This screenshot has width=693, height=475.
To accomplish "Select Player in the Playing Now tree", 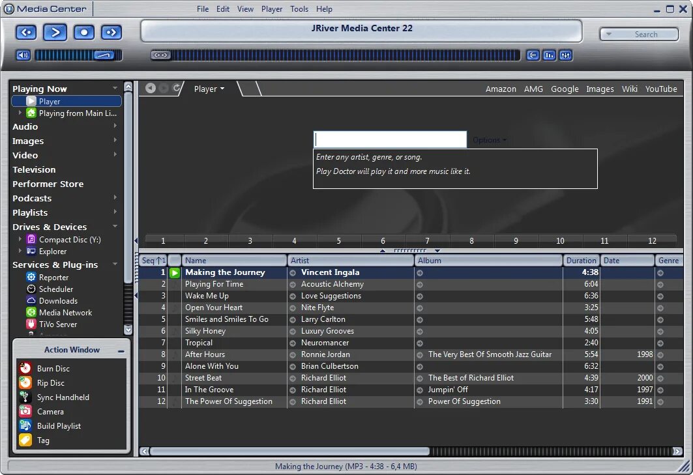I will [66, 101].
